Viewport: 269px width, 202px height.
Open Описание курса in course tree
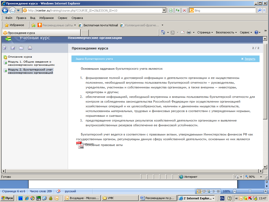(x=20, y=57)
